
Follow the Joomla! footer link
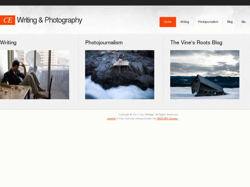[111, 119]
